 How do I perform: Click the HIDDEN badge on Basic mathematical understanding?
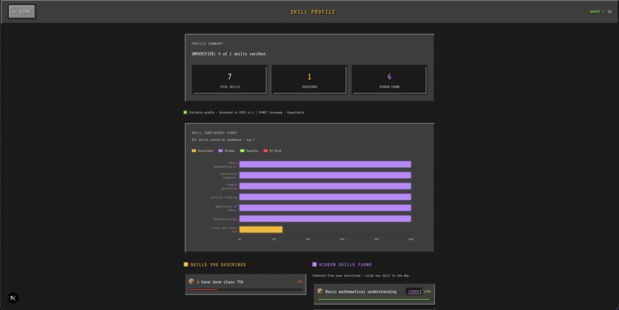point(414,292)
